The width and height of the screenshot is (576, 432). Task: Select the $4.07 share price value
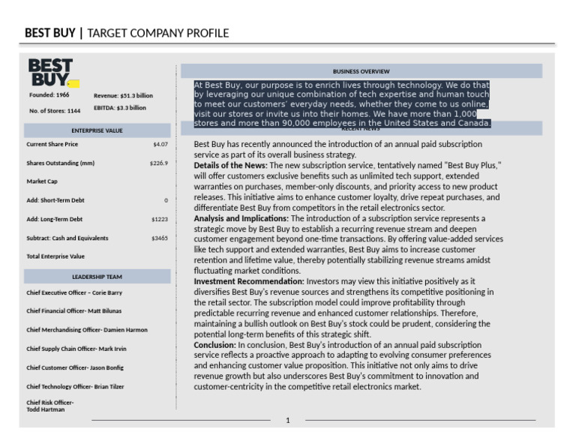coord(160,144)
